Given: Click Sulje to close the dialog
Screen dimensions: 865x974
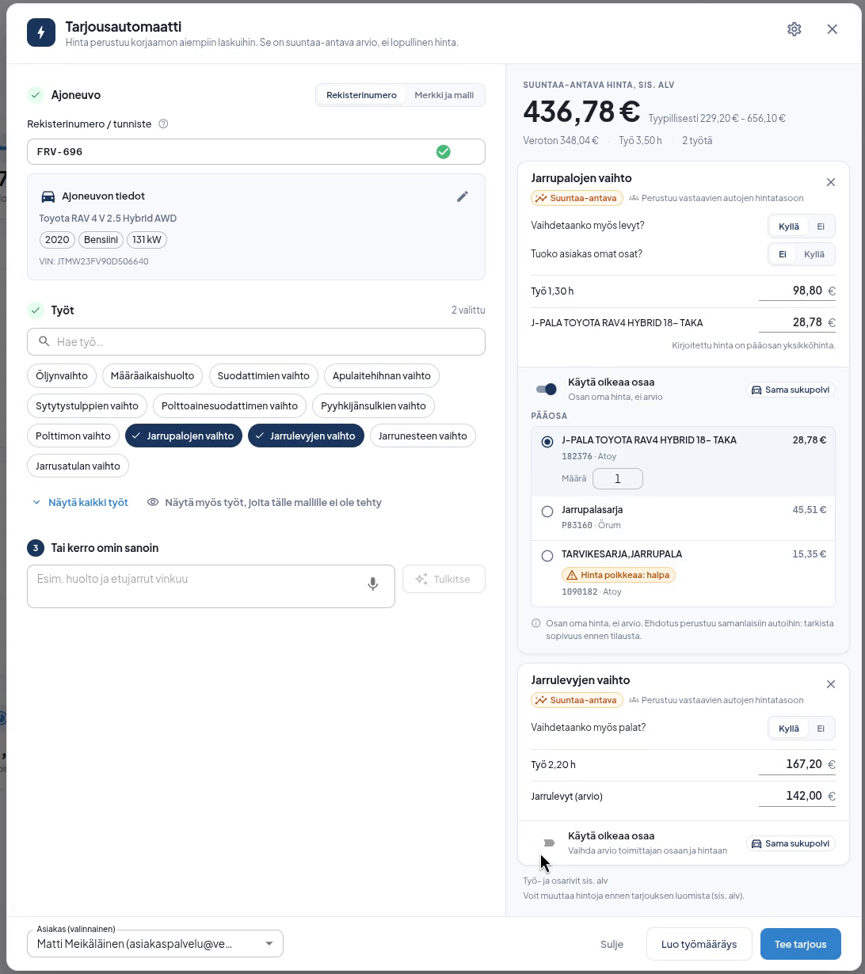Looking at the screenshot, I should pos(612,944).
